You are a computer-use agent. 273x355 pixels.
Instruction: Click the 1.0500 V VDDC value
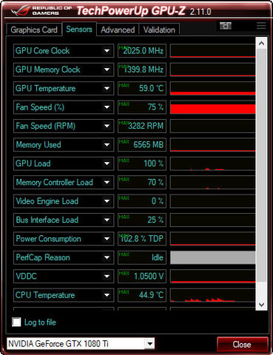click(142, 276)
